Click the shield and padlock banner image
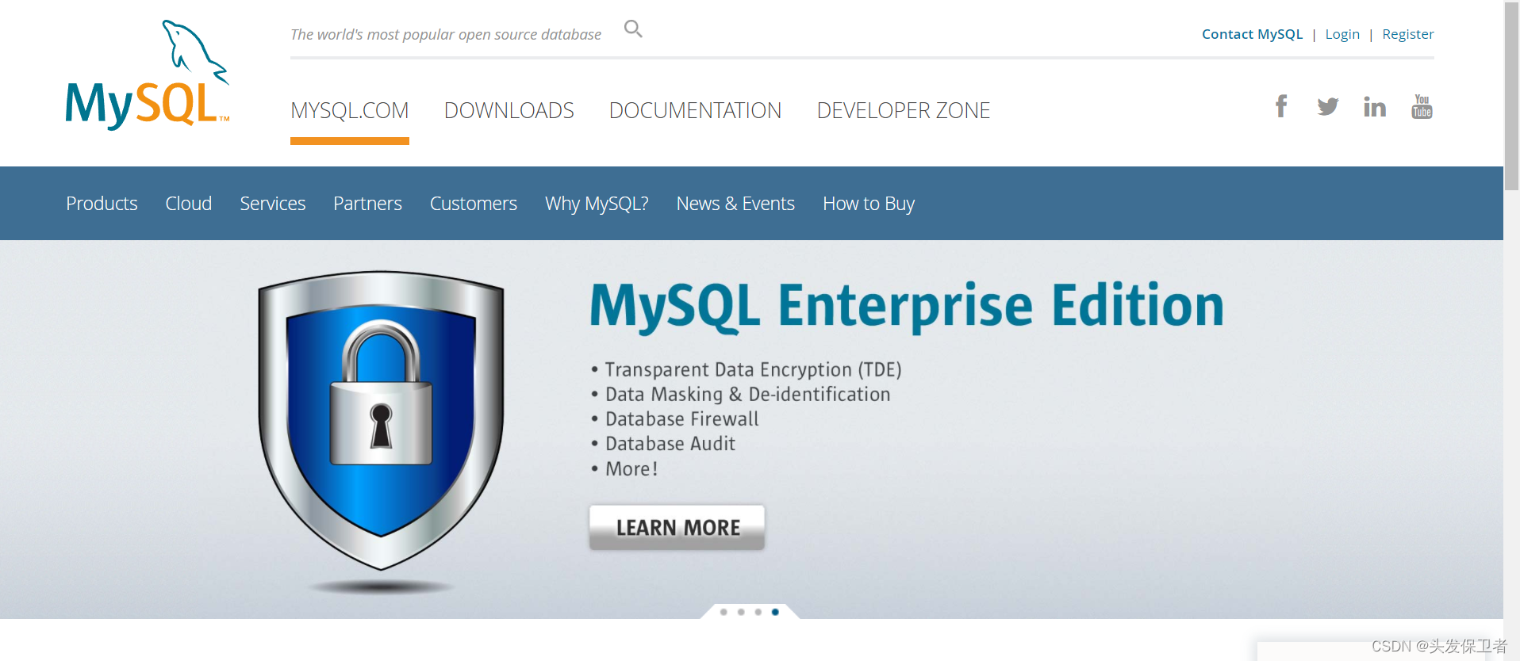1520x661 pixels. [381, 421]
